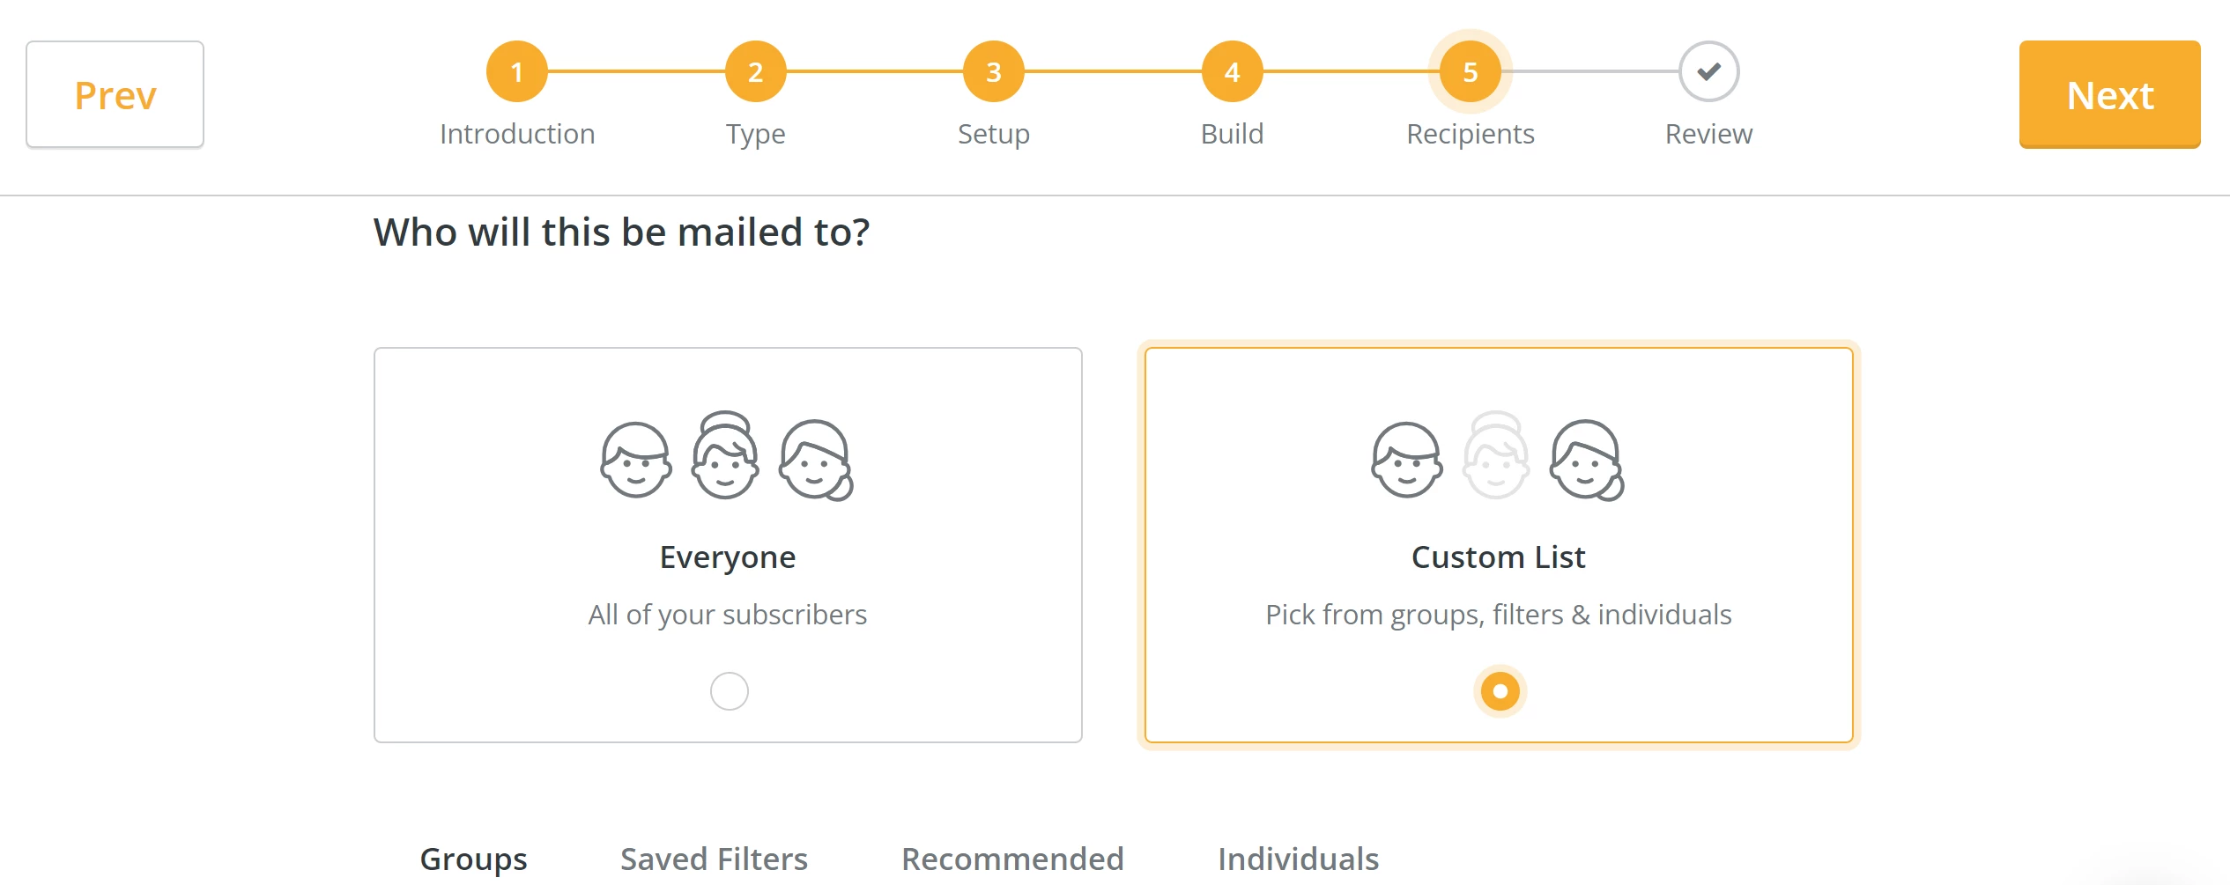Viewport: 2230px width, 885px height.
Task: View the Recommended tab
Action: point(1011,859)
